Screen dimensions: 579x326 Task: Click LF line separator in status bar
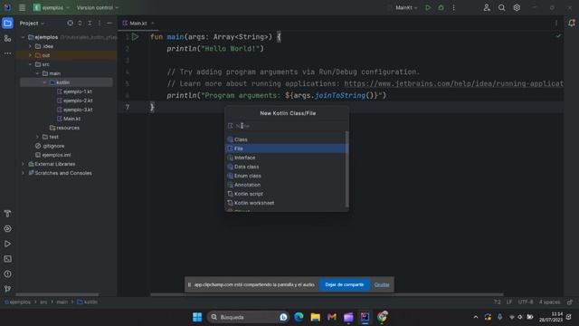tap(509, 302)
